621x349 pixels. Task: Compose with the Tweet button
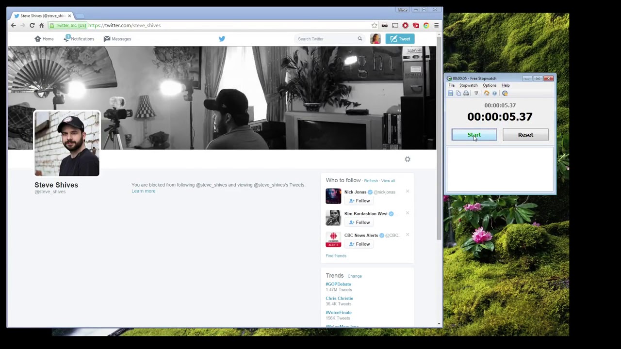click(400, 39)
